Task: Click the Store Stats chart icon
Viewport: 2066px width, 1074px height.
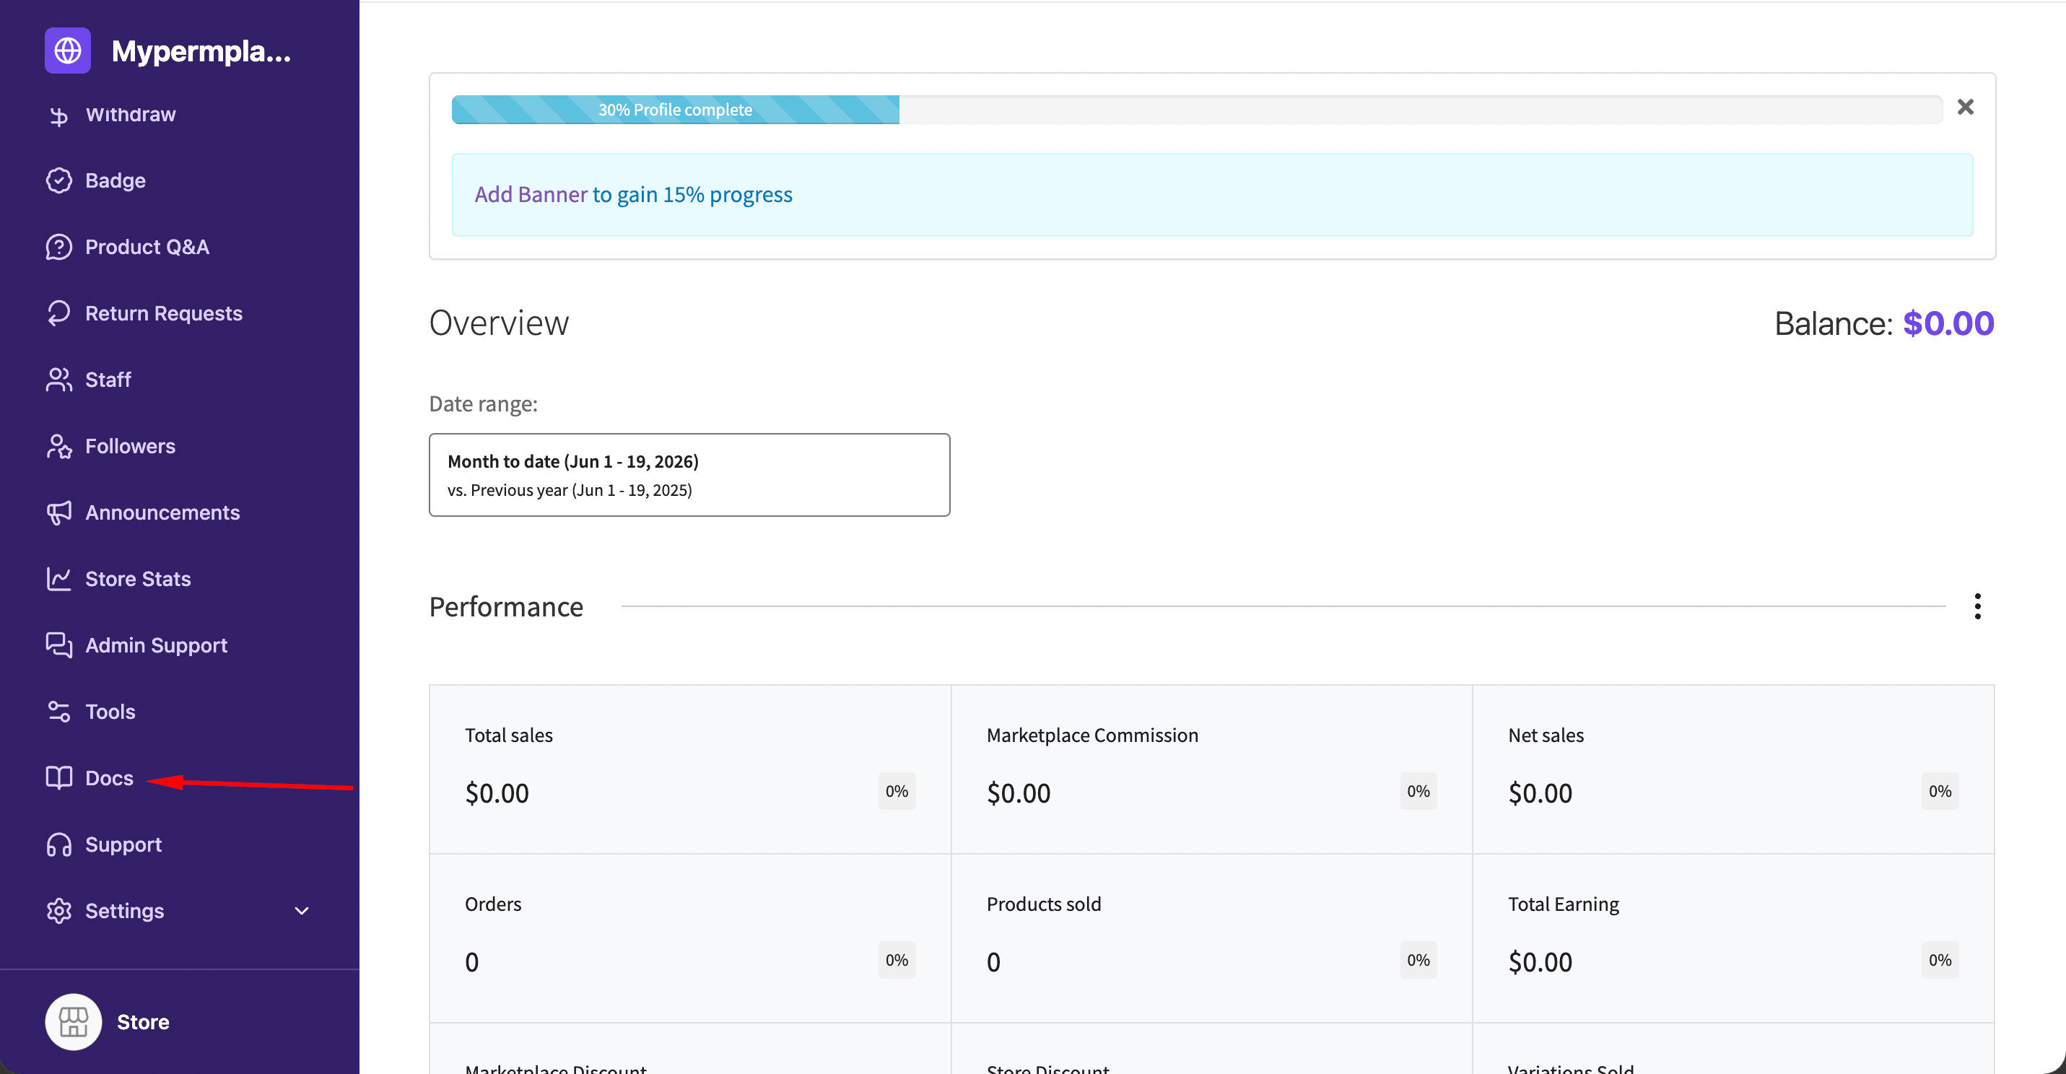Action: tap(58, 578)
